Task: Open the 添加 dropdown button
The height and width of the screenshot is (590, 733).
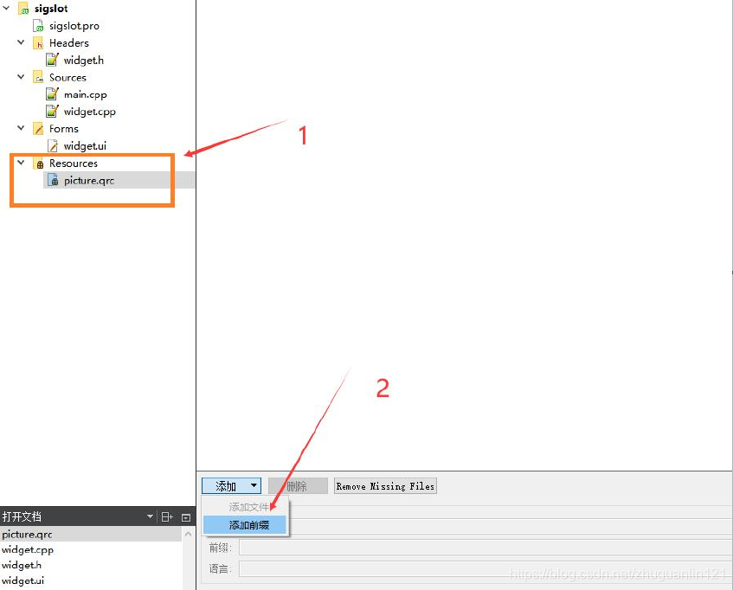Action: tap(231, 486)
